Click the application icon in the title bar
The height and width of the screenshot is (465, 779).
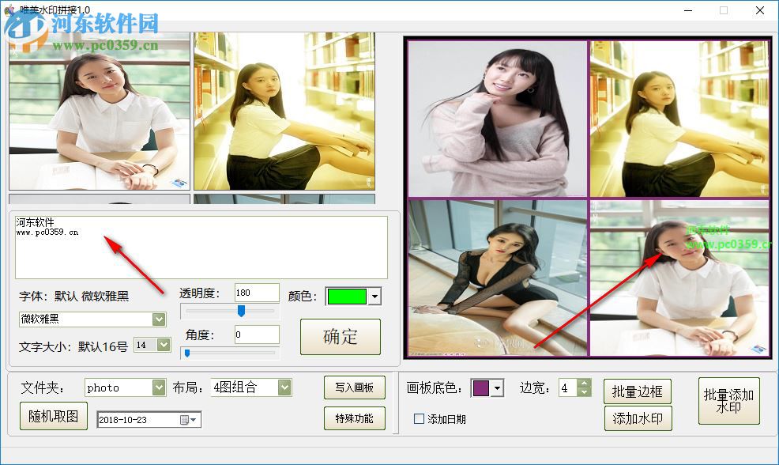[x=8, y=9]
